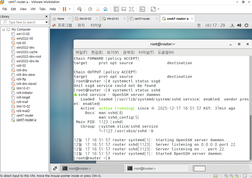Click the volume speaker icon in guest top bar
The image size is (252, 178).
point(239,25)
